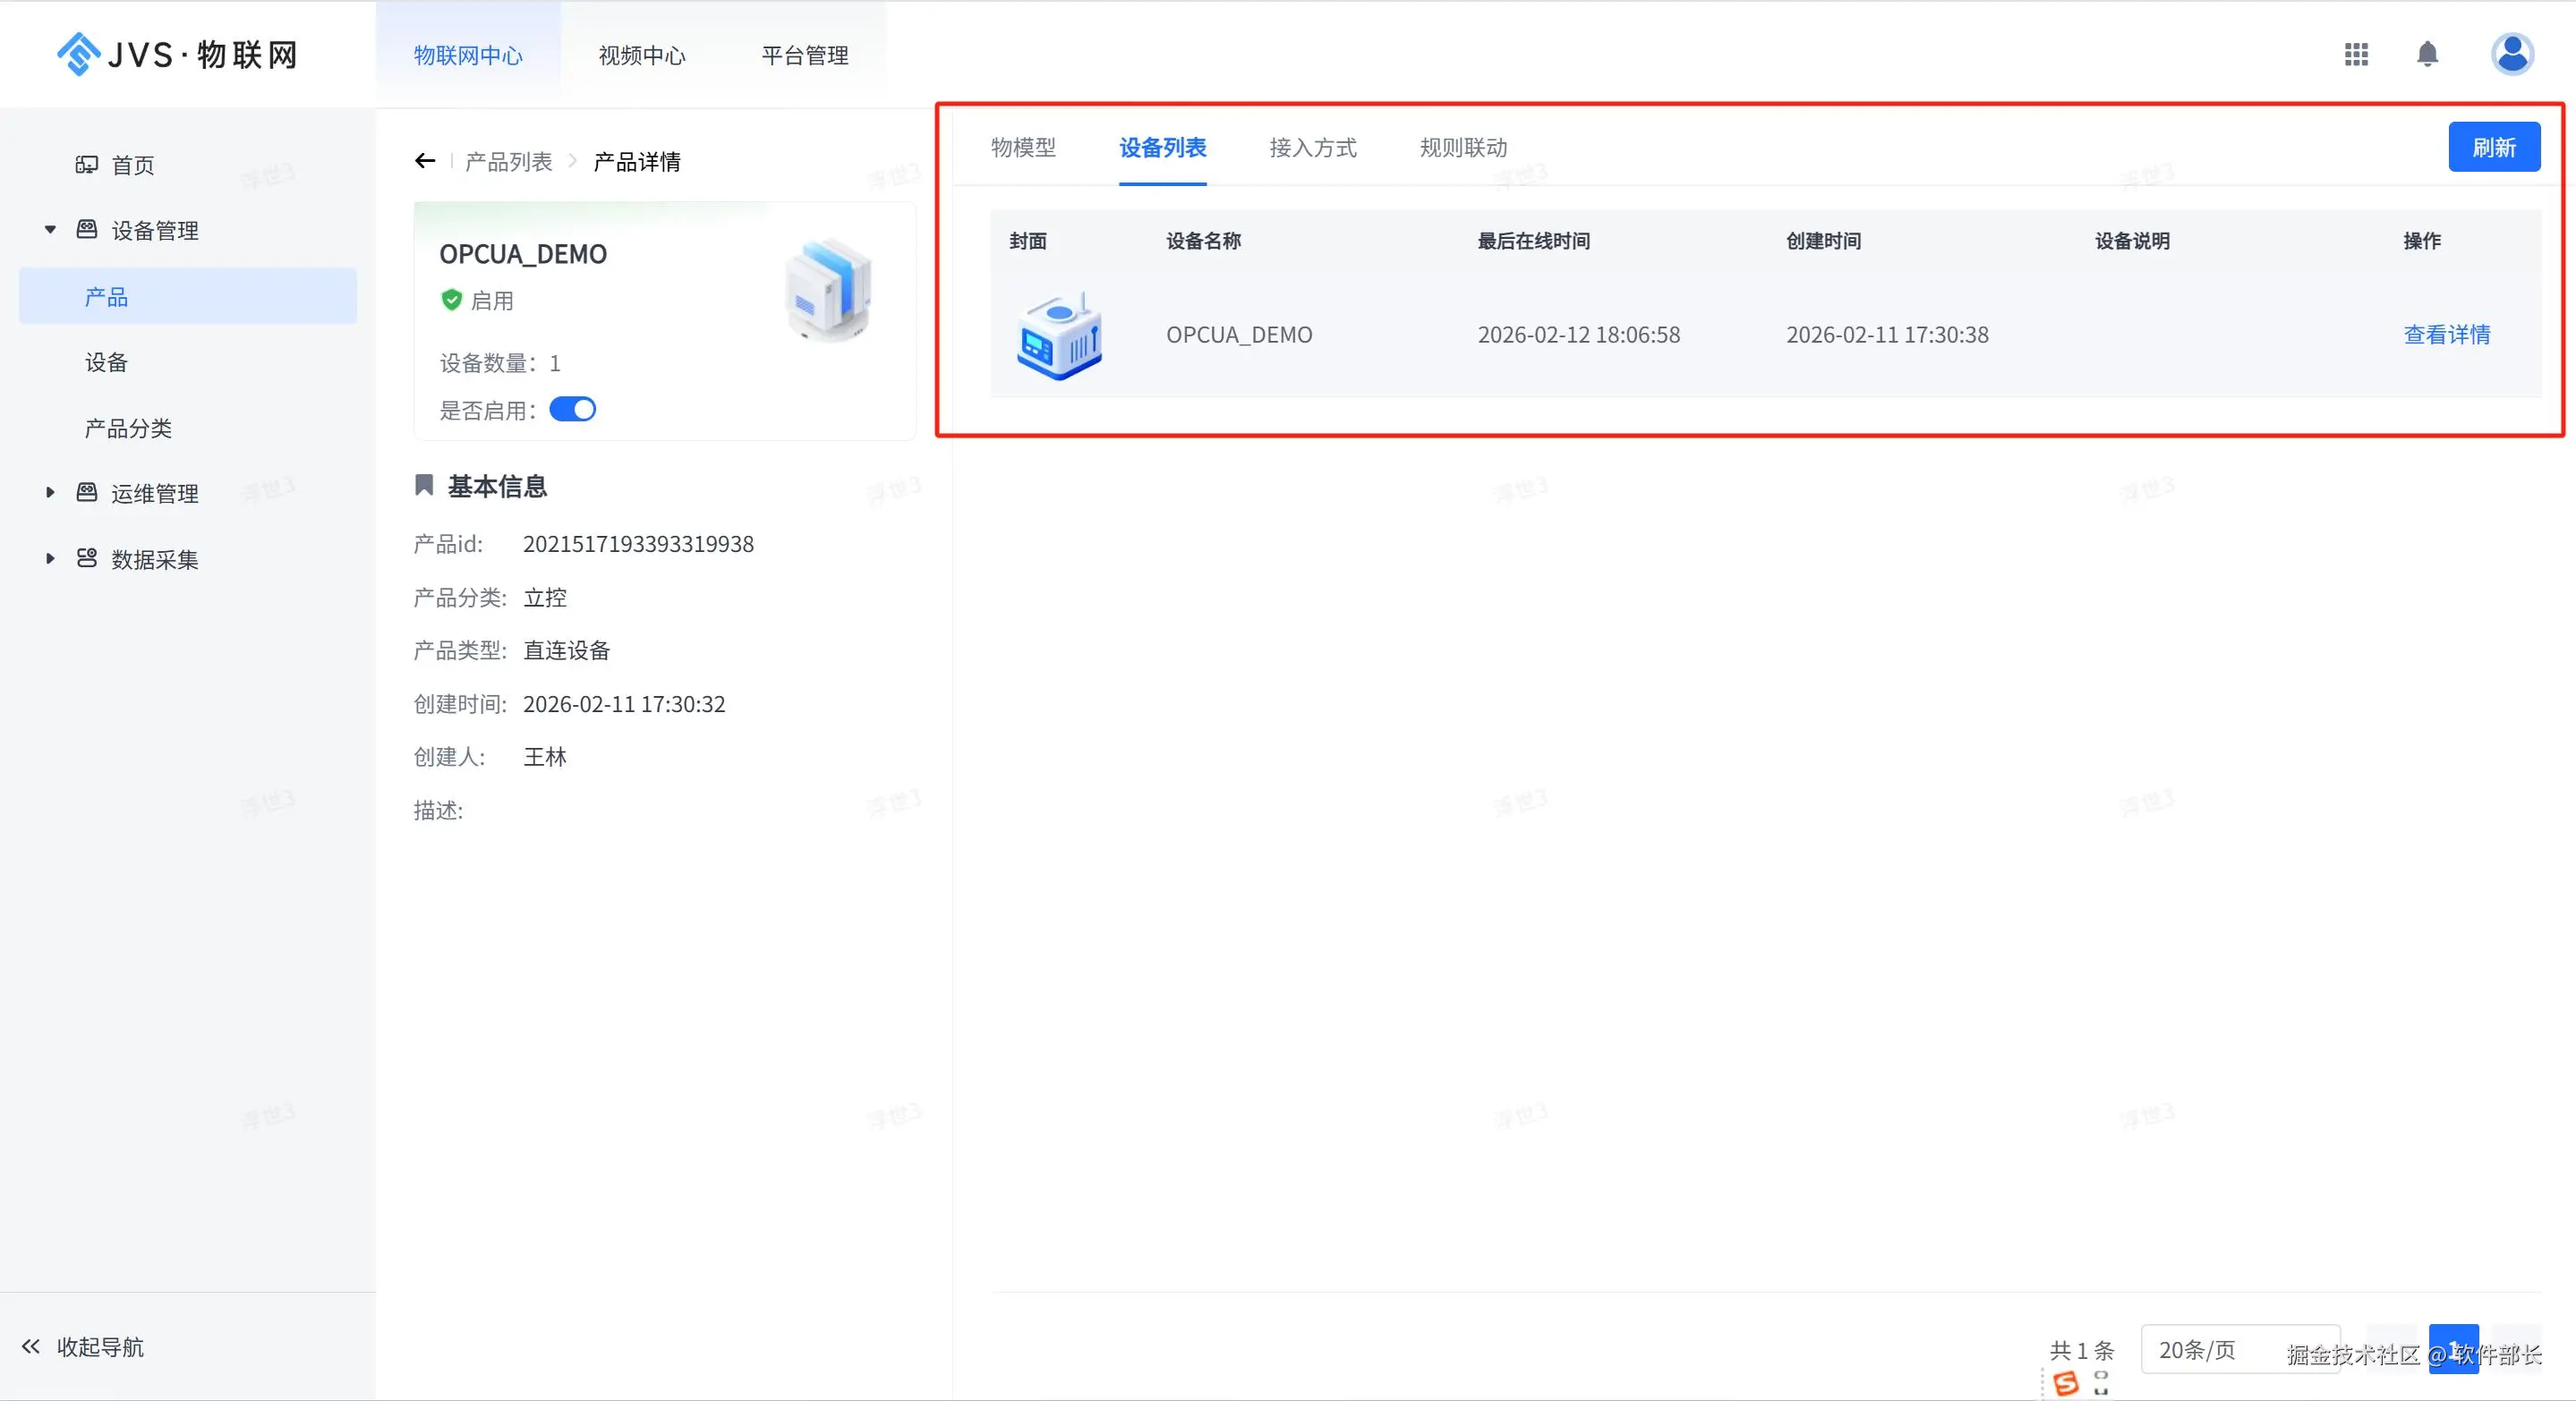This screenshot has height=1401, width=2576.
Task: Click the OPCUA_DEMO device cover thumbnail
Action: [x=1059, y=335]
